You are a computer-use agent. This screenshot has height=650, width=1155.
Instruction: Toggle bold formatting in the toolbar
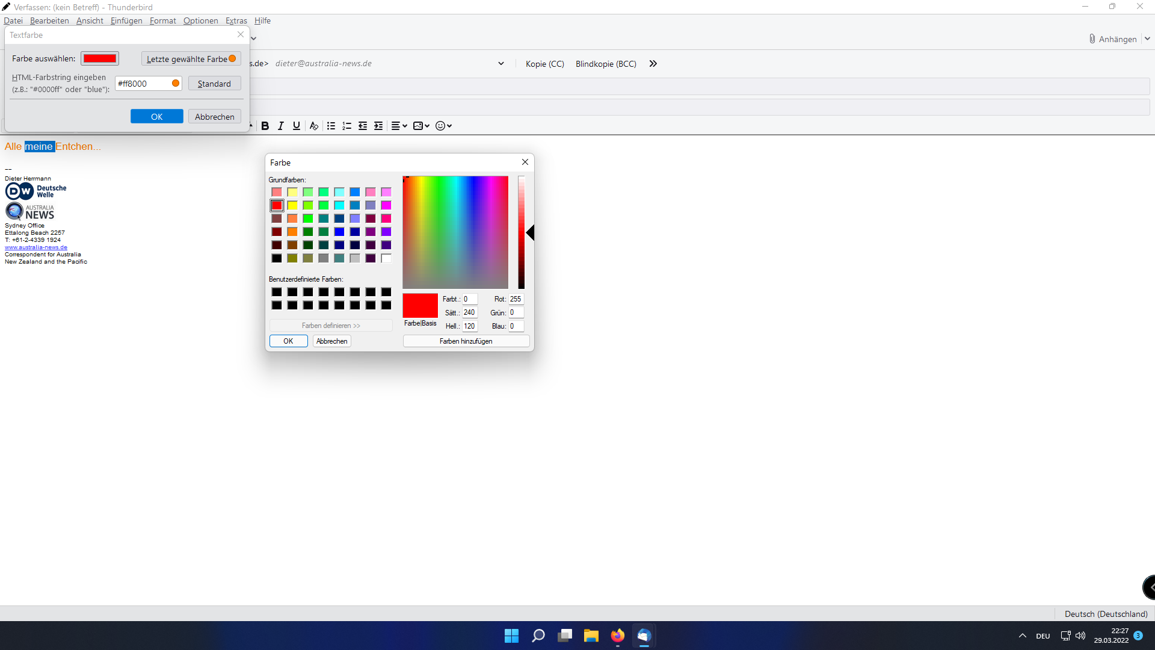coord(265,126)
